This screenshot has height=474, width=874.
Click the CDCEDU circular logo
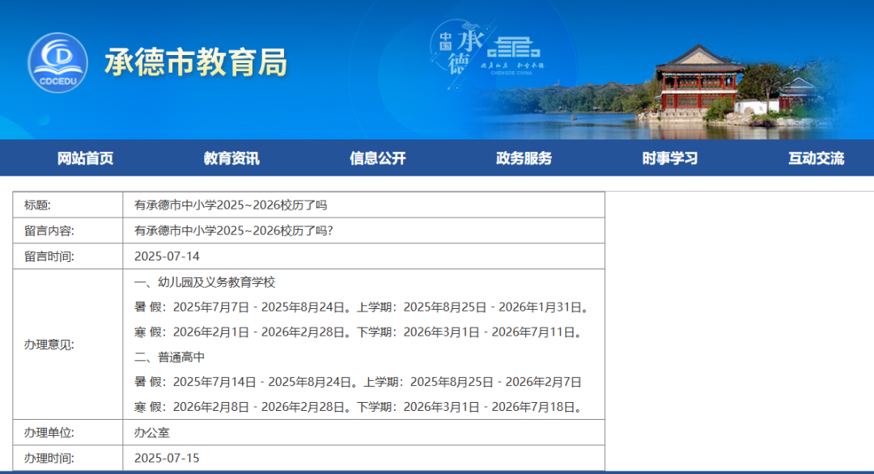[57, 63]
